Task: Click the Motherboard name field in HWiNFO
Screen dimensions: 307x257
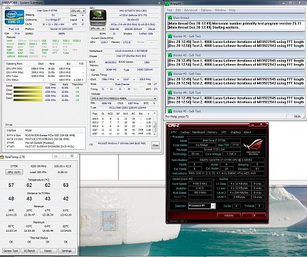Action: (131, 51)
